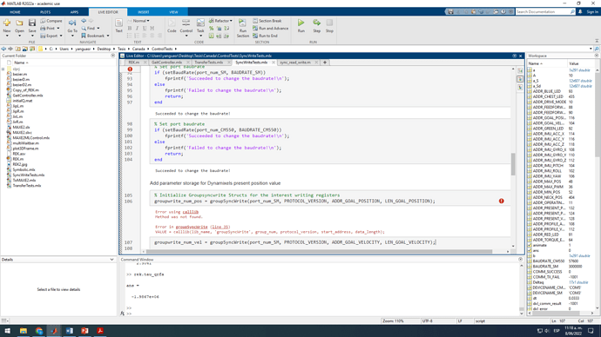Open the address bar history dropdown
The image size is (601, 337).
(x=591, y=49)
